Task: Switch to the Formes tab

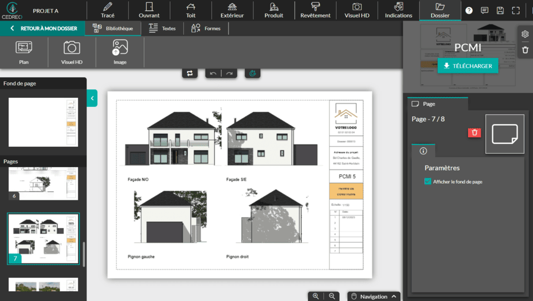Action: [x=206, y=28]
